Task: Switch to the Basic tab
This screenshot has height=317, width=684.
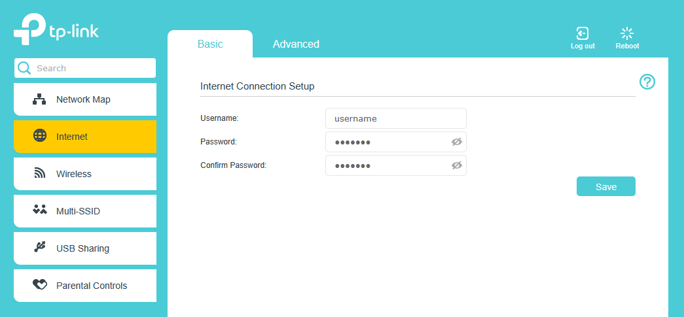Action: pos(210,44)
